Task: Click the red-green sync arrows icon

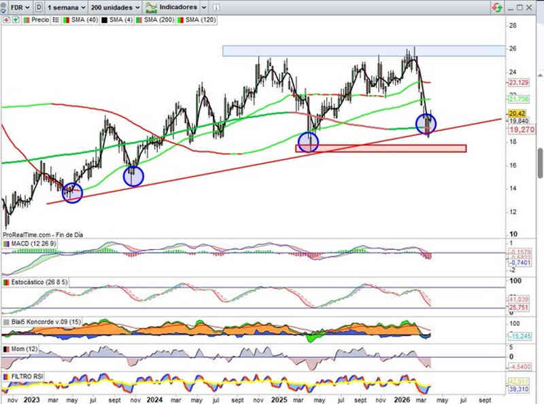Action: [498, 7]
